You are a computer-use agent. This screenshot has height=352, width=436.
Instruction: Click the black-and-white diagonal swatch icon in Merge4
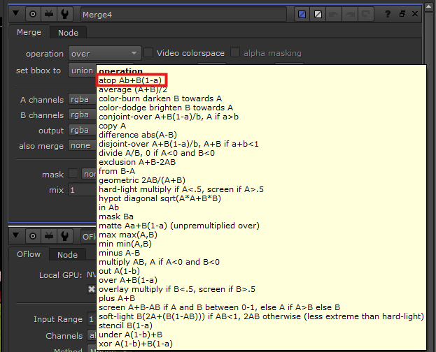318,13
